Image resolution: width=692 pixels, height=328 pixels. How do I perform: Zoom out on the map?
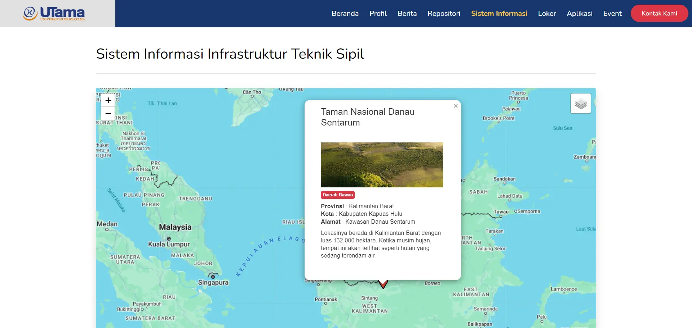pyautogui.click(x=108, y=114)
